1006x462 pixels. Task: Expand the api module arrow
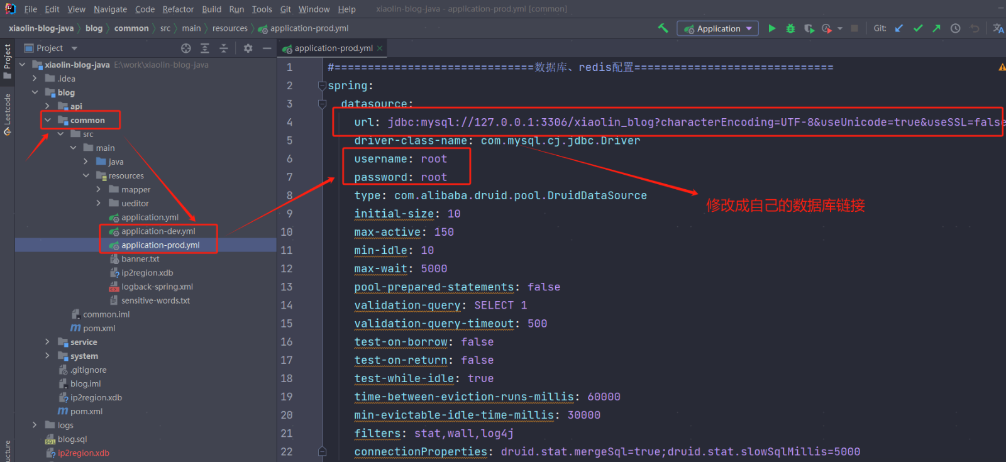pyautogui.click(x=48, y=106)
